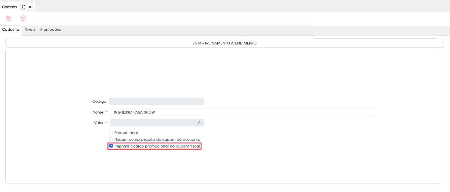The height and width of the screenshot is (192, 450).
Task: Click the 7674 - TREINAMENTO ATENDIMENTO header
Action: click(224, 43)
